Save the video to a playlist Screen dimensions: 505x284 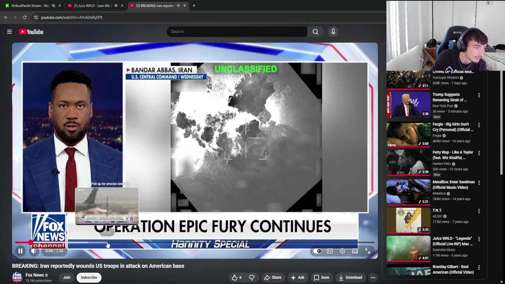pyautogui.click(x=321, y=277)
